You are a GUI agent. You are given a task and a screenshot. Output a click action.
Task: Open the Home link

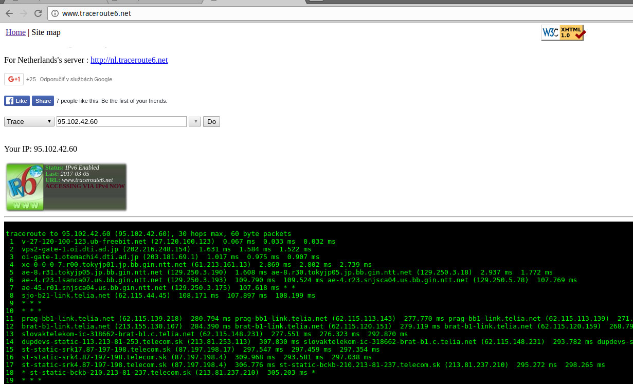15,32
